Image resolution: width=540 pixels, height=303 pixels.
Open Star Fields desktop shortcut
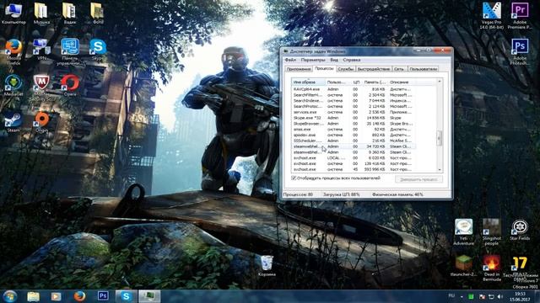(520, 230)
